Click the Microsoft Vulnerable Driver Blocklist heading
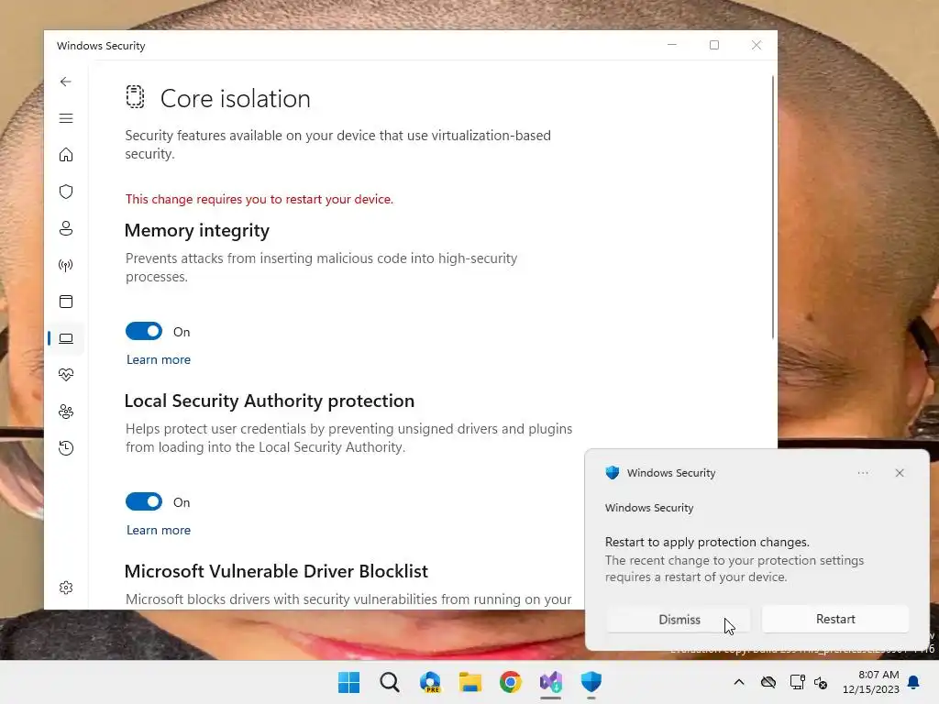This screenshot has width=939, height=704. pyautogui.click(x=276, y=571)
